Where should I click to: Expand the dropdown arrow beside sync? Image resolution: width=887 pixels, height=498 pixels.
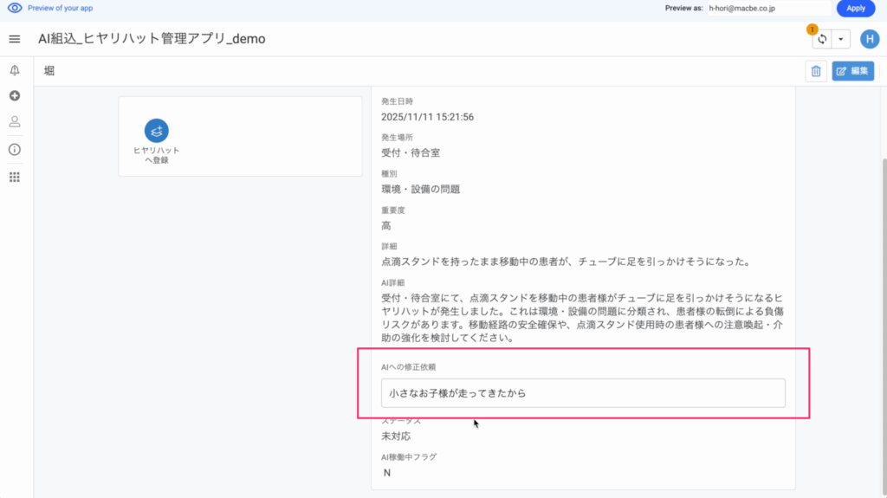(x=841, y=40)
